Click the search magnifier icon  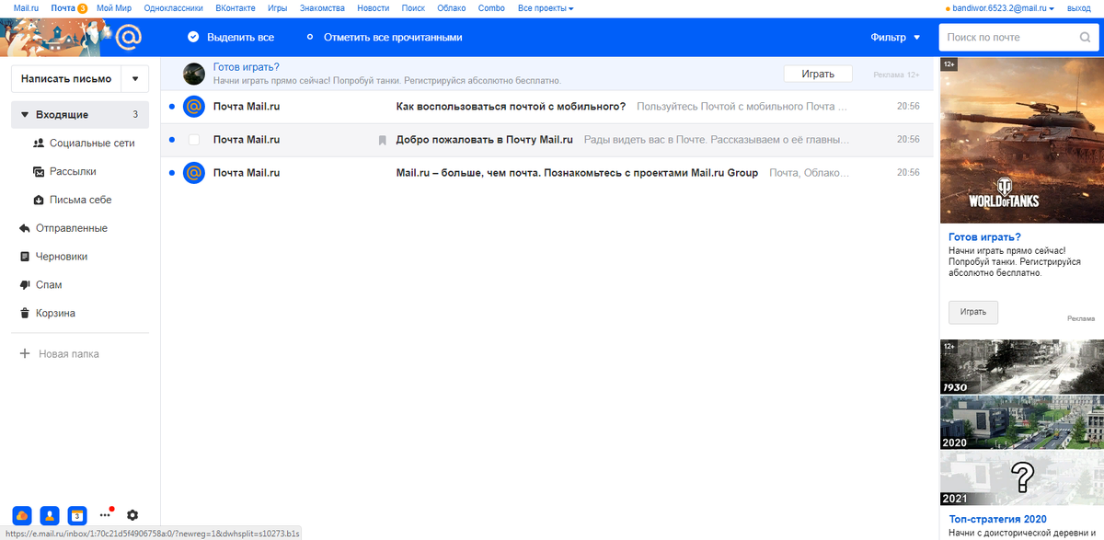click(x=1085, y=38)
